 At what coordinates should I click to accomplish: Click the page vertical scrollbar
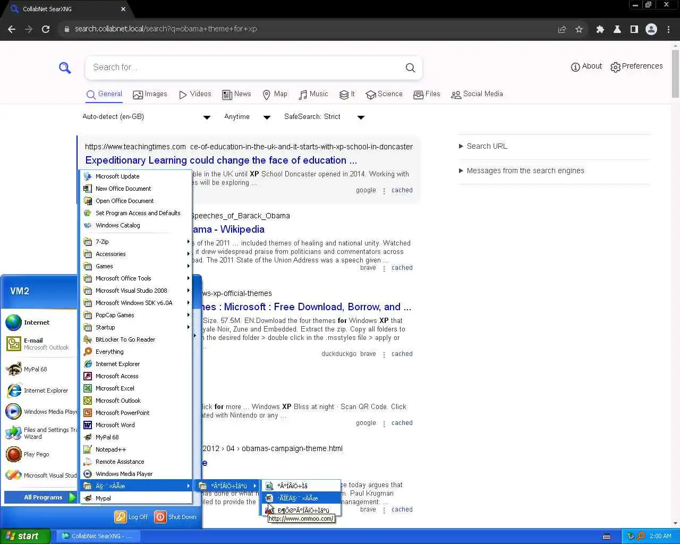(x=675, y=74)
